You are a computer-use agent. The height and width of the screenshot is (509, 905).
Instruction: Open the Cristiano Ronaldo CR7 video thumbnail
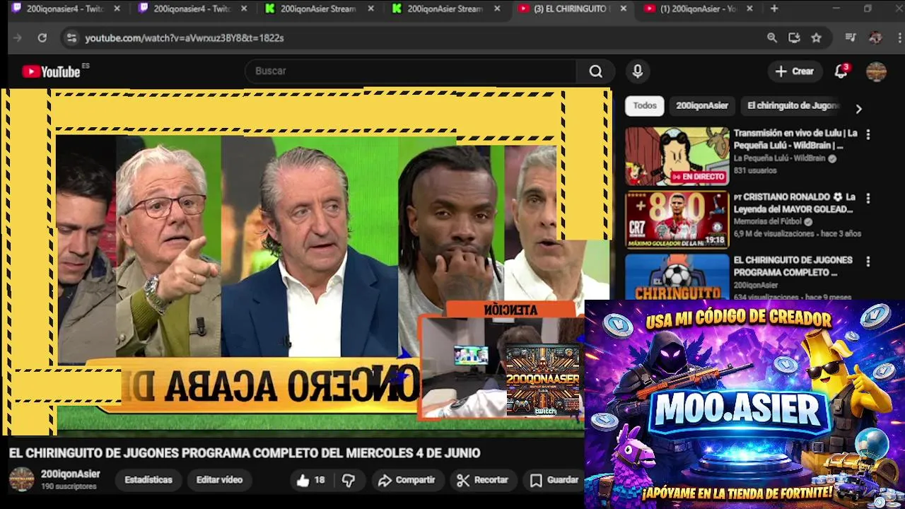click(677, 220)
